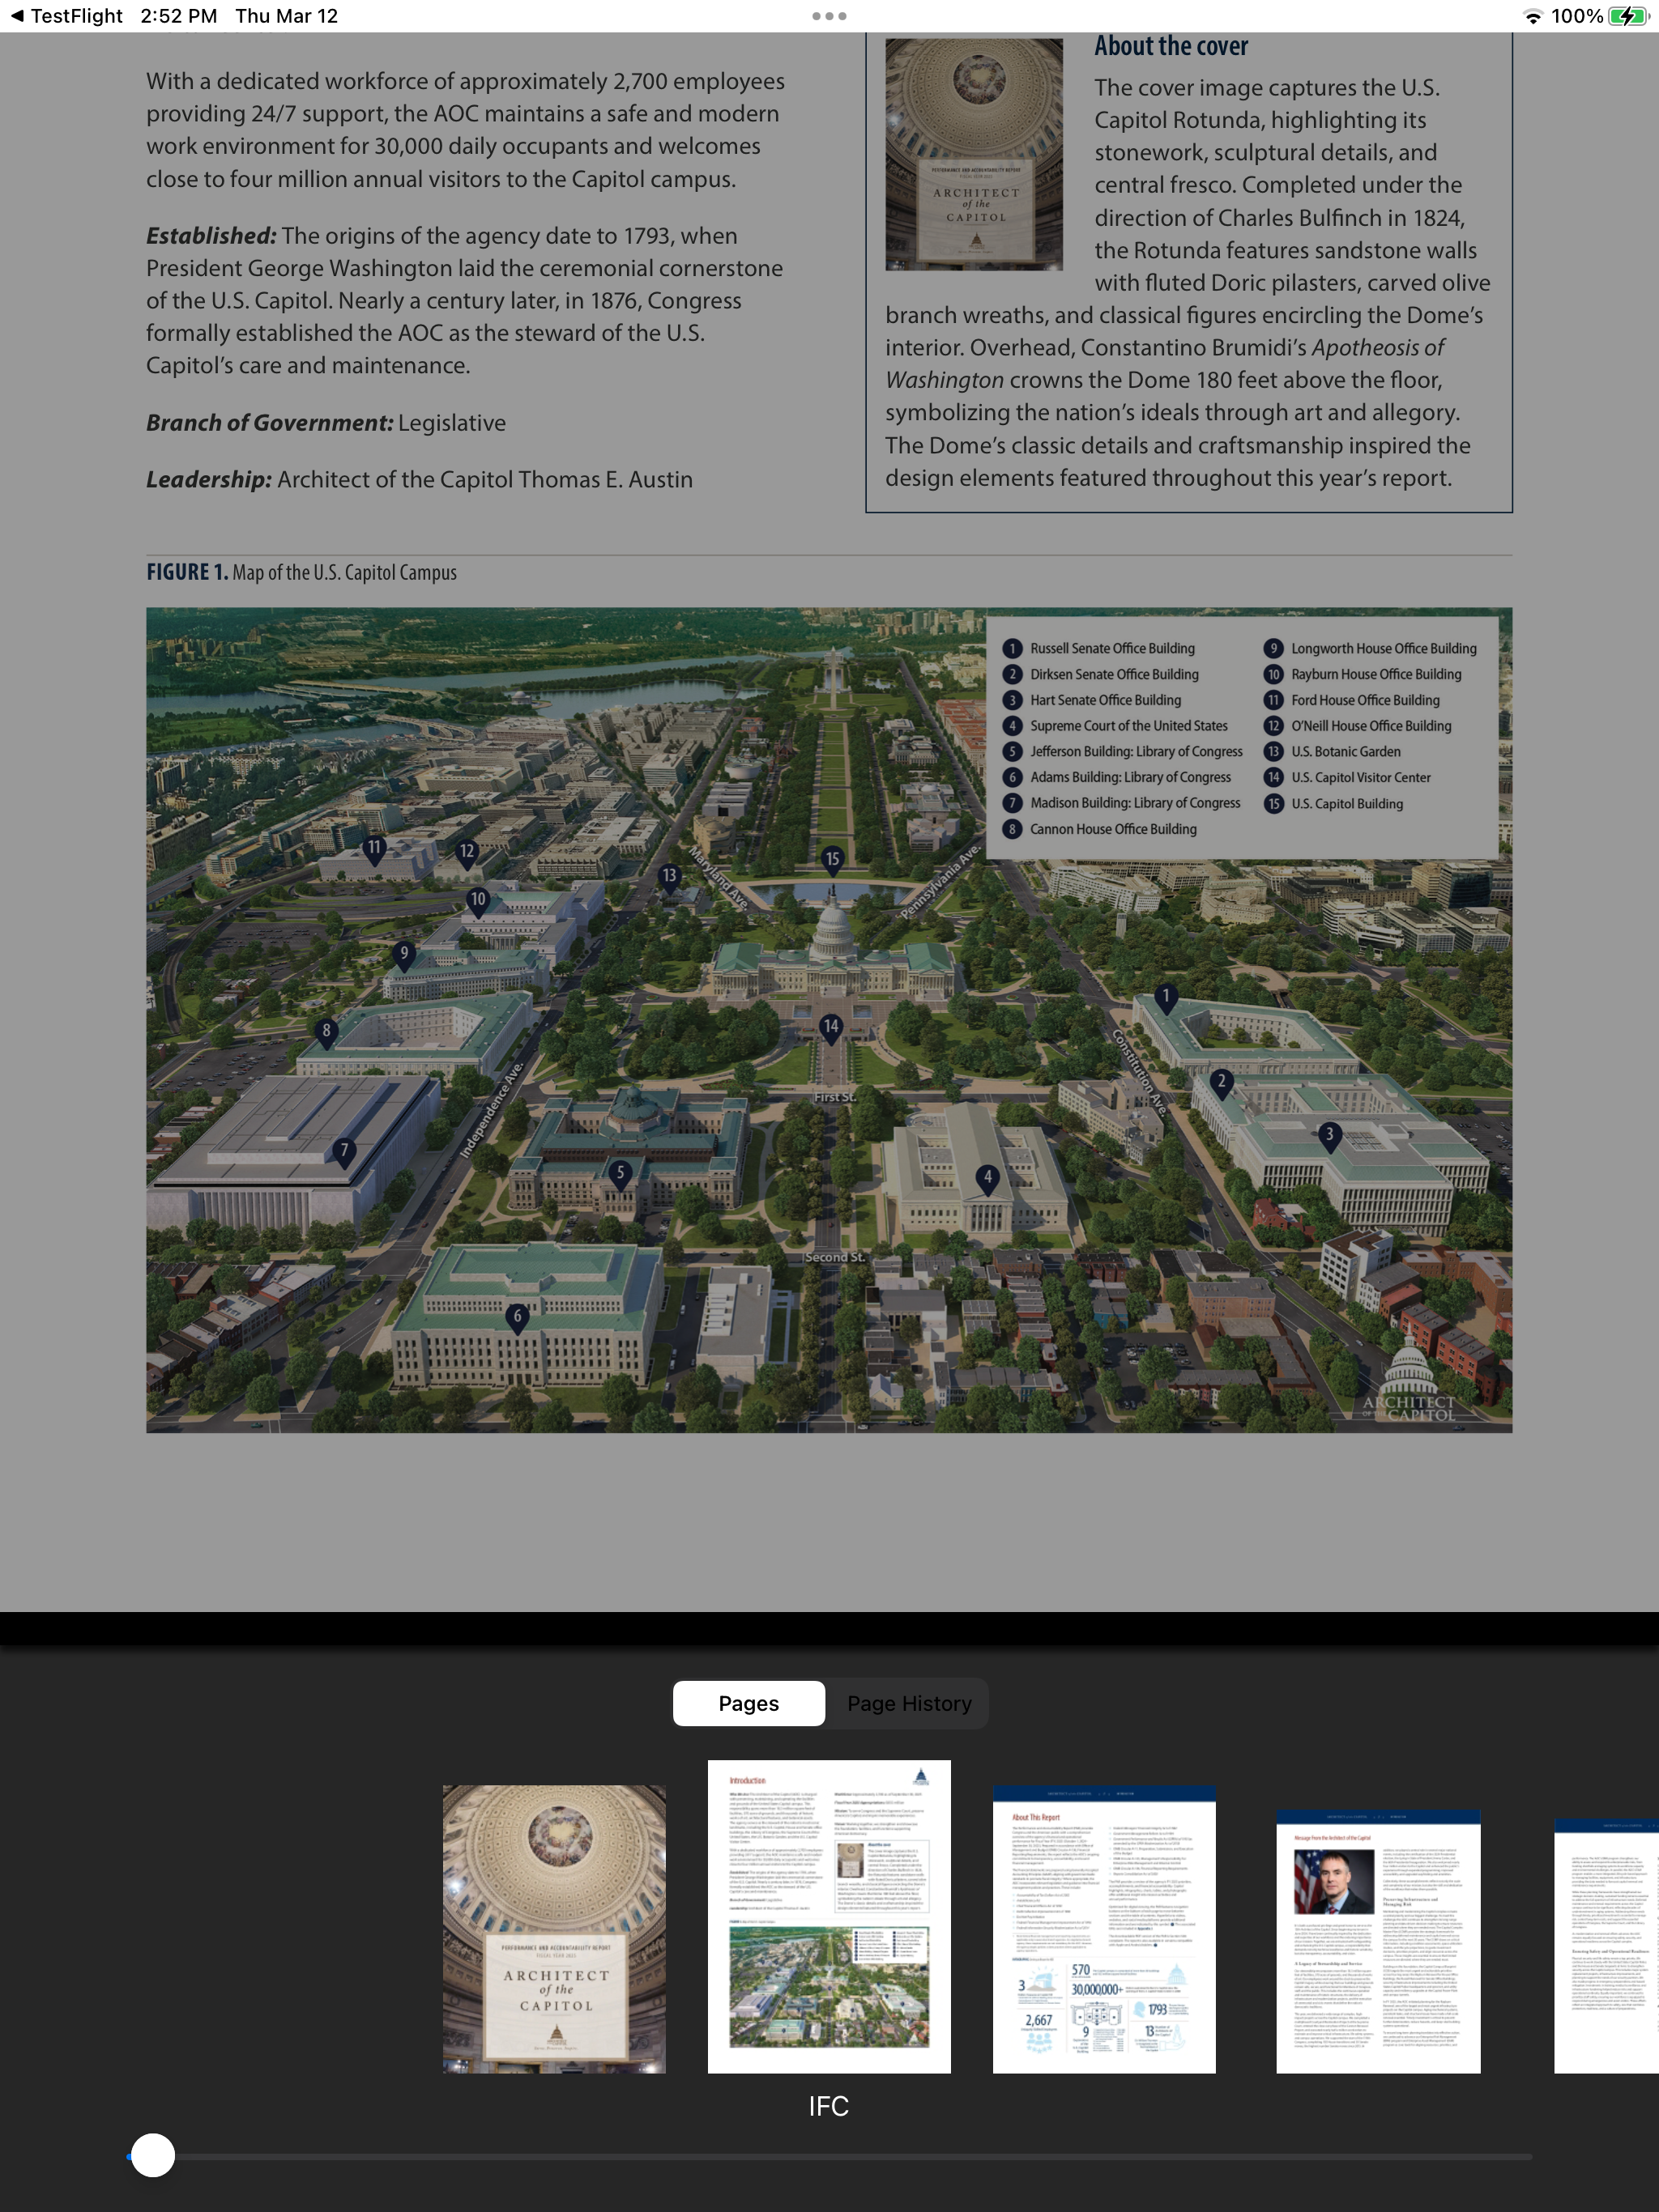
Task: Tap map pin 15 U.S. Capitol Building
Action: click(833, 861)
